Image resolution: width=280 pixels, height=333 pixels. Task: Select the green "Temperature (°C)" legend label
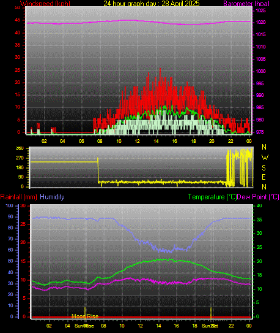(x=212, y=197)
